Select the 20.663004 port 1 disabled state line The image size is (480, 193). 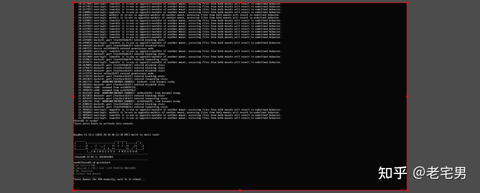tap(119, 65)
